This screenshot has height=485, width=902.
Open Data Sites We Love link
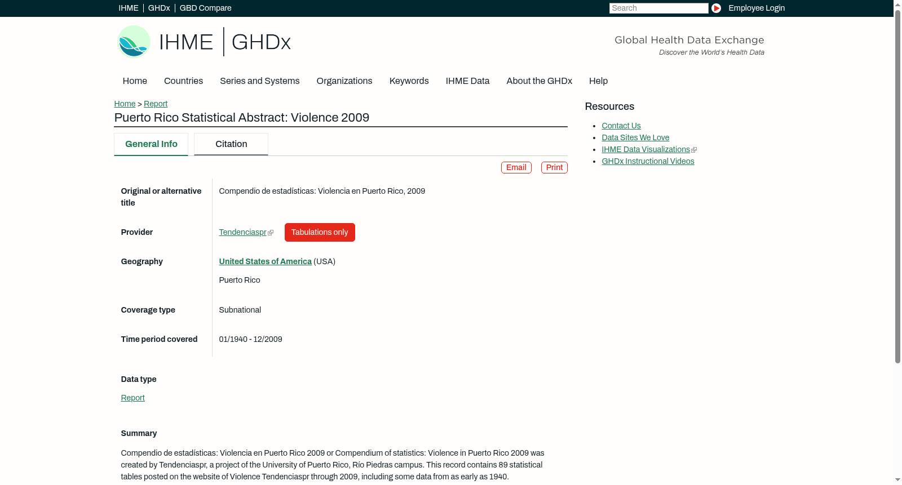(x=635, y=138)
